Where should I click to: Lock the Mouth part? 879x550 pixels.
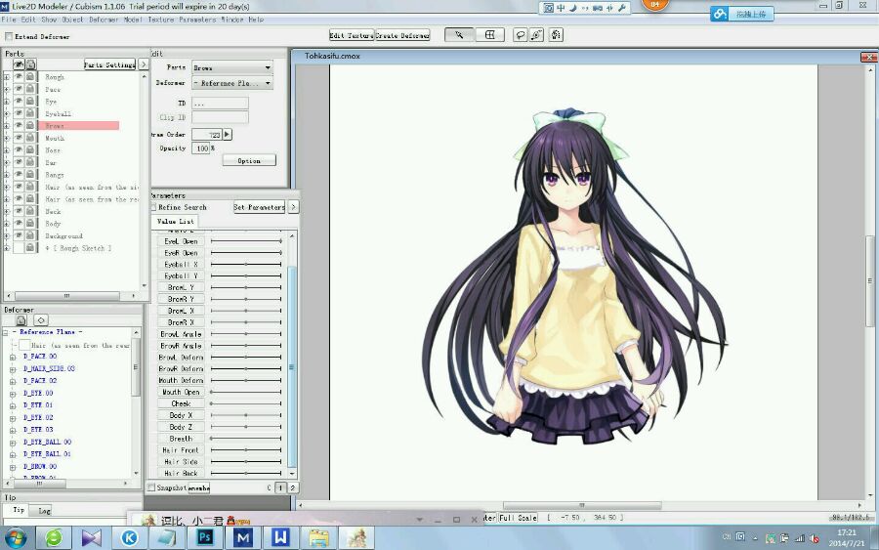(30, 138)
